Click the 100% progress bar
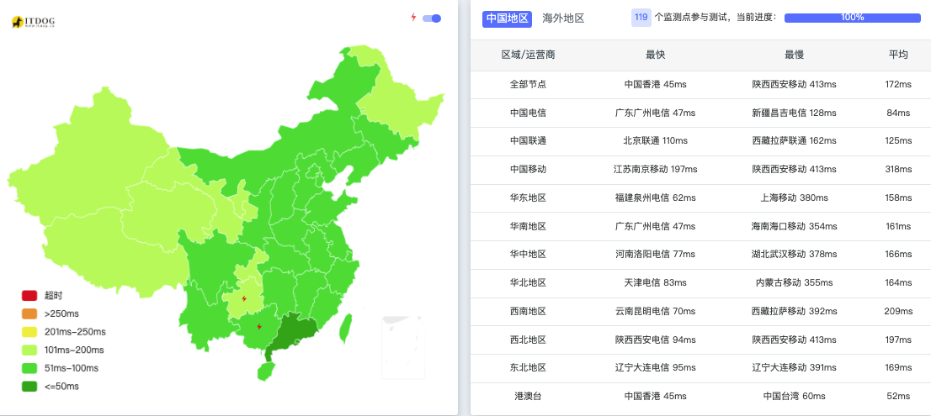931x416 pixels. [852, 18]
